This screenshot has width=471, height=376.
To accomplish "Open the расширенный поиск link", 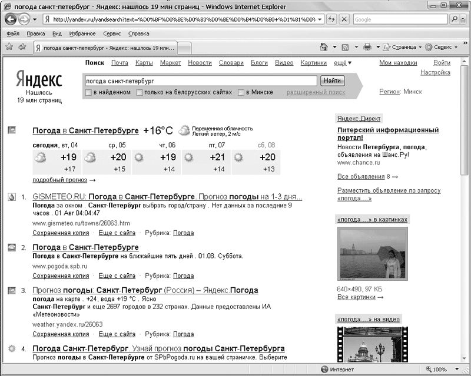I will [316, 92].
